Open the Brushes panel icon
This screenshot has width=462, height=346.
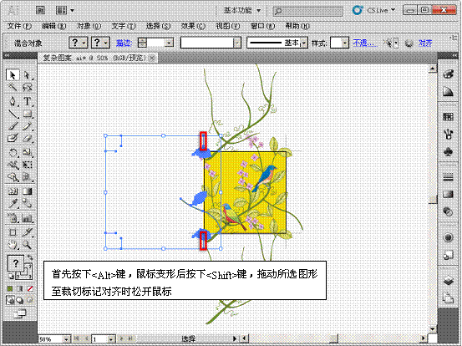[x=448, y=135]
